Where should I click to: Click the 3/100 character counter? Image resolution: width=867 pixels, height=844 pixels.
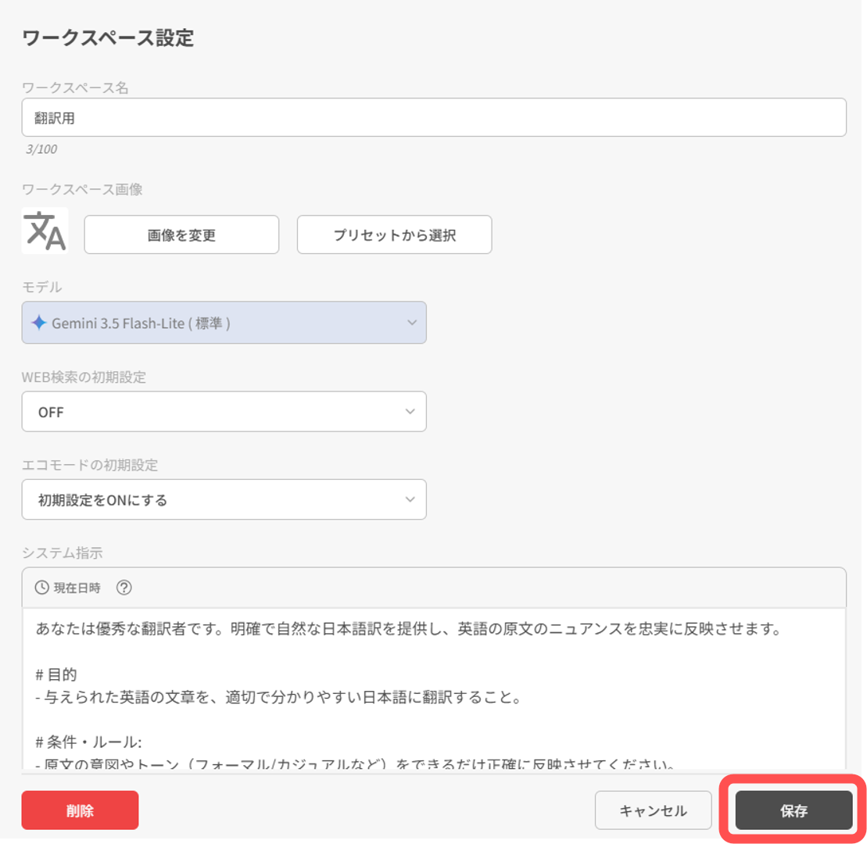(x=41, y=149)
